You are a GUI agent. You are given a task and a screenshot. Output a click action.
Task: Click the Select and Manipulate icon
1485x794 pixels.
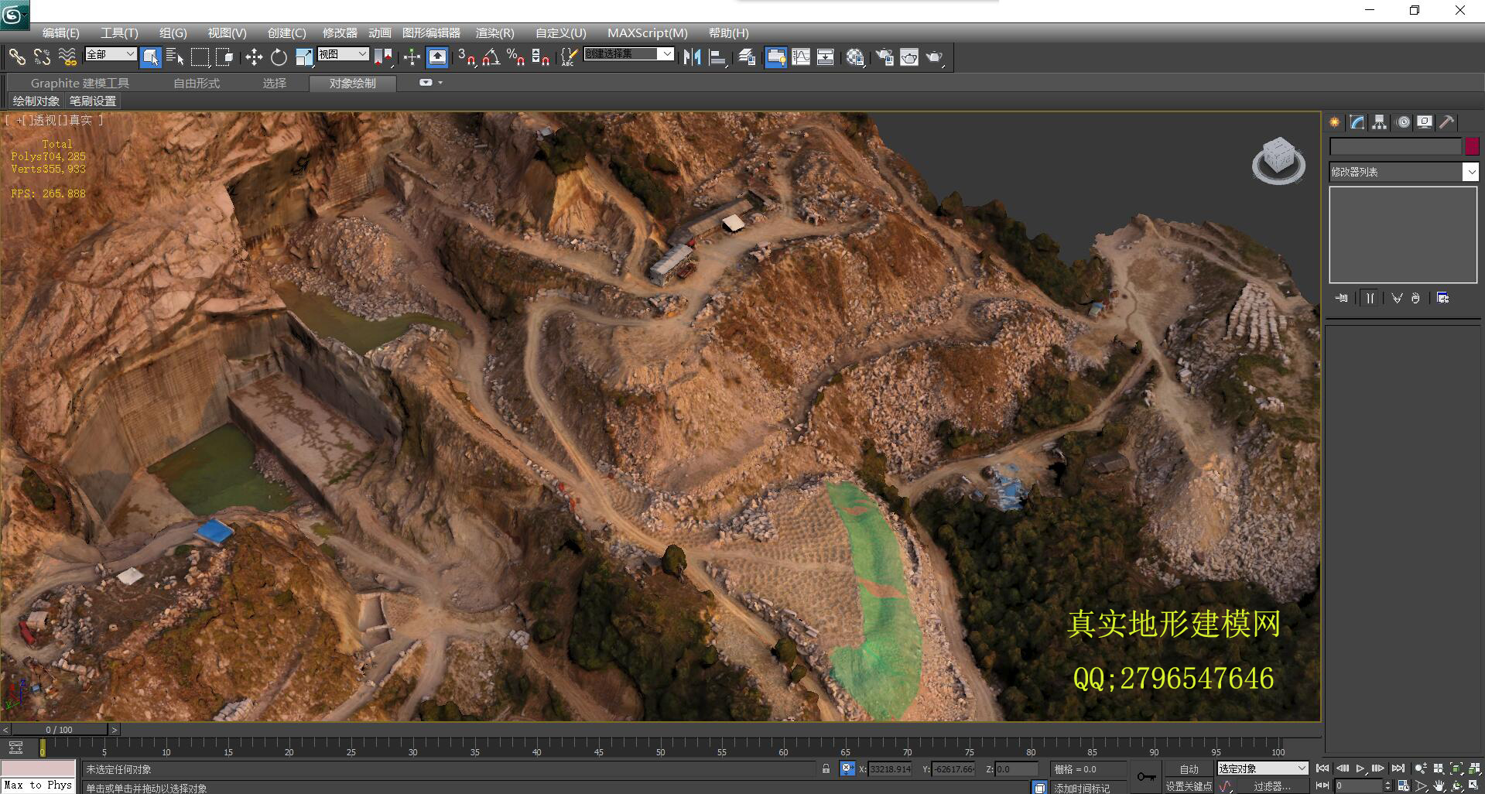pyautogui.click(x=412, y=56)
